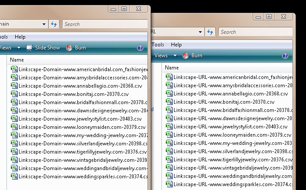Click the Excel icon beside Linkscape-Domain bonitaj file
306x190 pixels.
(14, 94)
